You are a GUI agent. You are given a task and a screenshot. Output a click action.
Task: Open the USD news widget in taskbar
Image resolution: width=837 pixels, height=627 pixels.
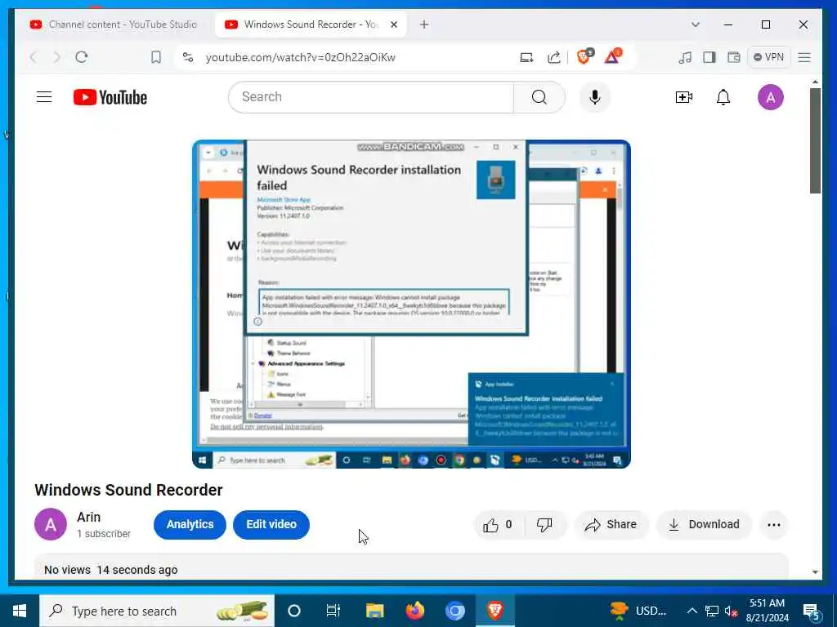click(638, 611)
